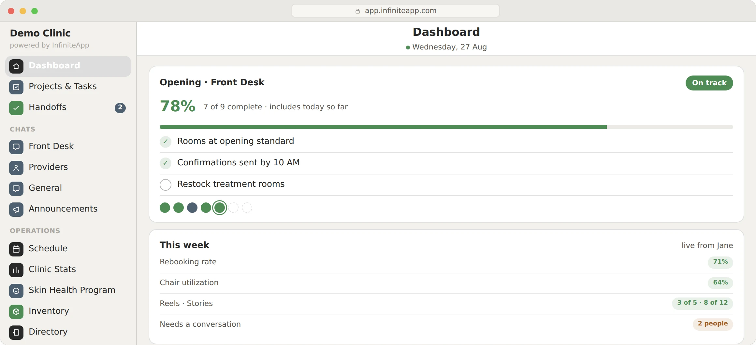The width and height of the screenshot is (756, 345).
Task: Click the Chair utilization label
Action: pos(189,283)
